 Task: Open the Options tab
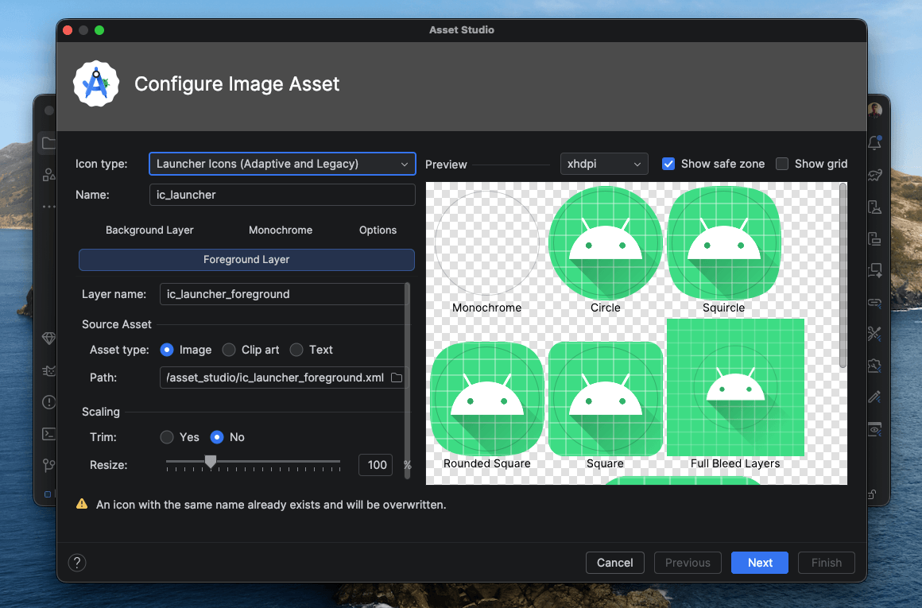pyautogui.click(x=378, y=230)
